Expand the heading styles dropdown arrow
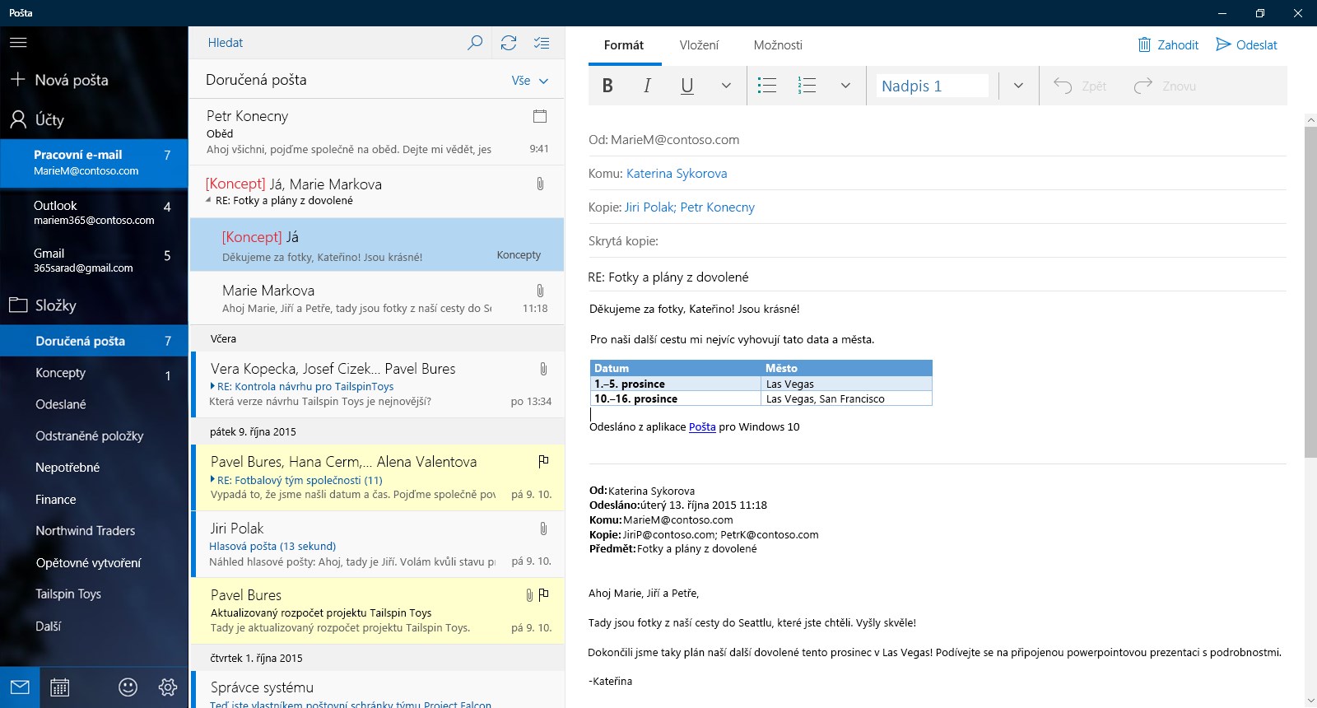 click(x=1018, y=86)
